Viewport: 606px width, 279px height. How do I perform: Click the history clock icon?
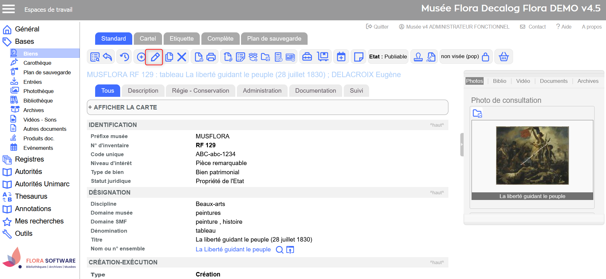(x=124, y=57)
